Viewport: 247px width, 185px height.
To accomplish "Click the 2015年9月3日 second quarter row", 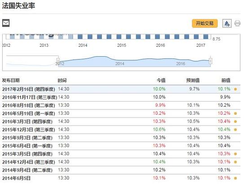I will pyautogui.click(x=121, y=138).
